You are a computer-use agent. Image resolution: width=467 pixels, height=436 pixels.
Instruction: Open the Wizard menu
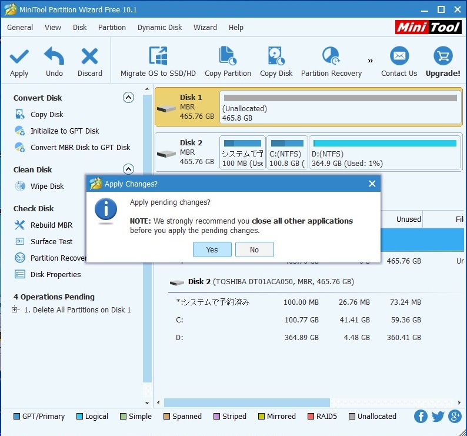[205, 28]
